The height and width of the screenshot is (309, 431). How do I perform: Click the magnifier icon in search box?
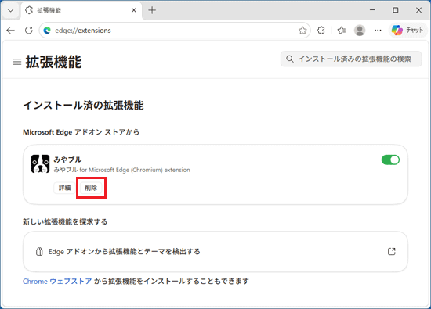pos(290,59)
